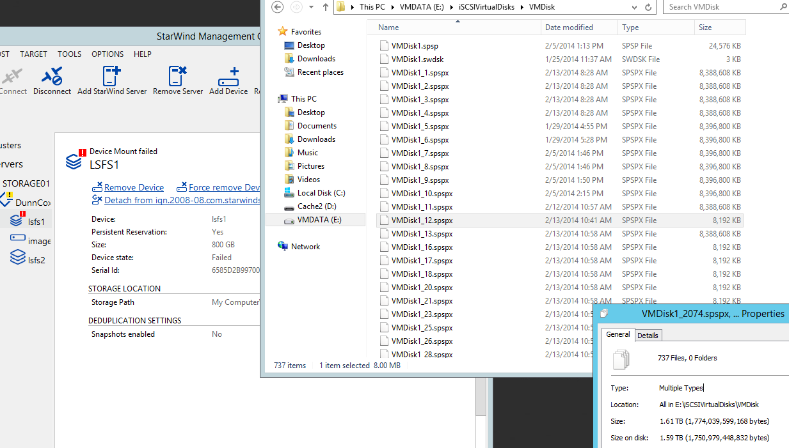This screenshot has width=789, height=448.
Task: Select lsfs1 device in StarWind tree
Action: 28,221
